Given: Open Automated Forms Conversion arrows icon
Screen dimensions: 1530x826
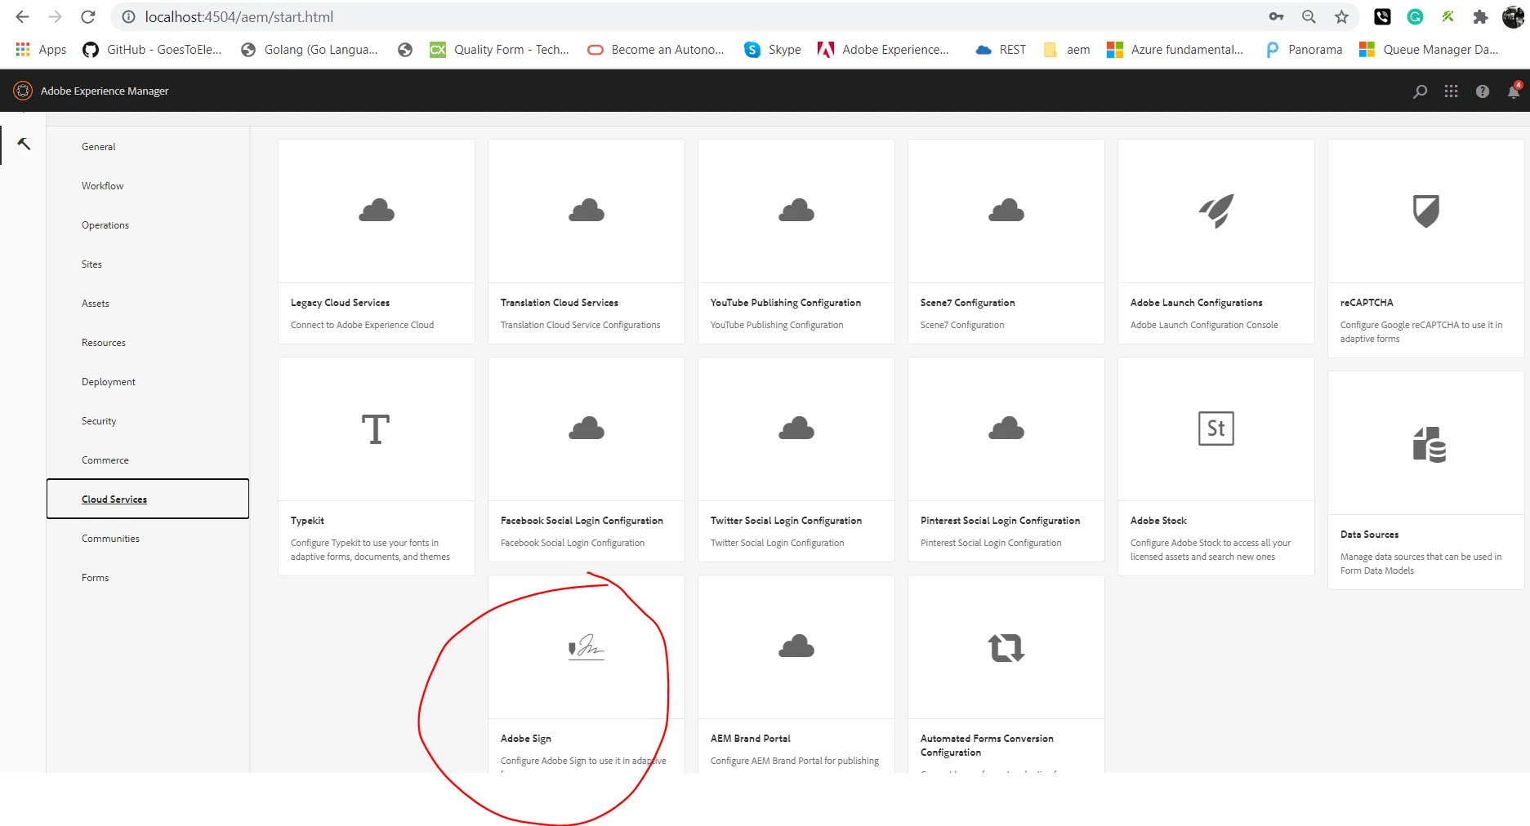Looking at the screenshot, I should (x=1006, y=648).
